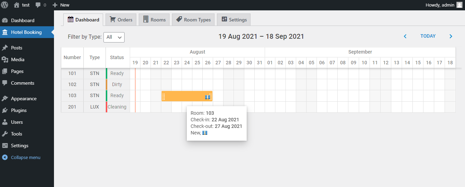Go to next date range arrow
Viewport: 465px width, 187px height.
451,36
